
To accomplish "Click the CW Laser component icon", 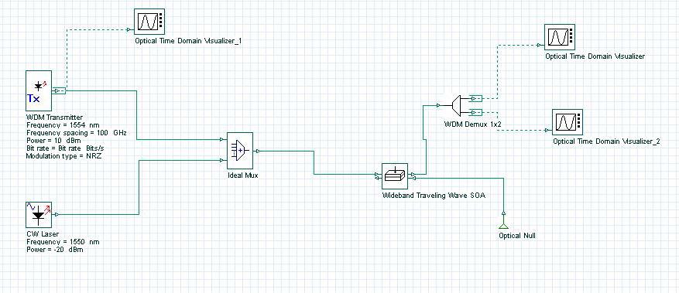I will click(x=39, y=214).
